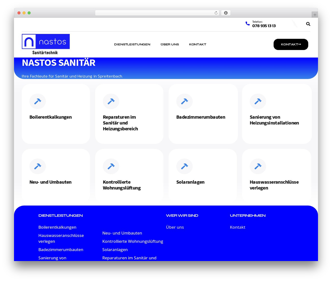Screen dimensions: 332x281
Task: Click hammer icon above Neu- und Umbauten
Action: coord(38,166)
